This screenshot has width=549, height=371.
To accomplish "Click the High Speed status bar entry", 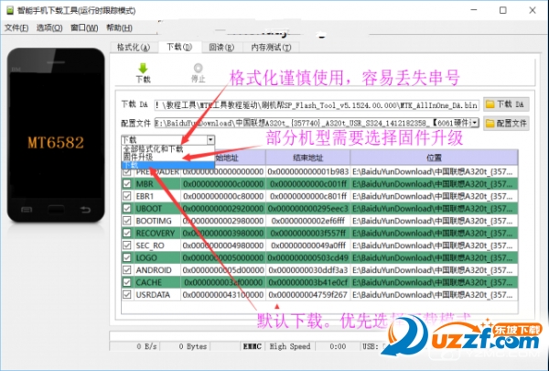I will click(289, 346).
